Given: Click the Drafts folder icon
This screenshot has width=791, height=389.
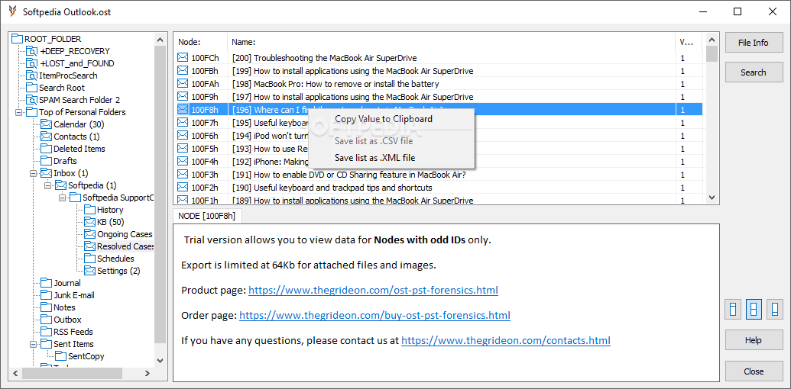Looking at the screenshot, I should click(x=47, y=161).
